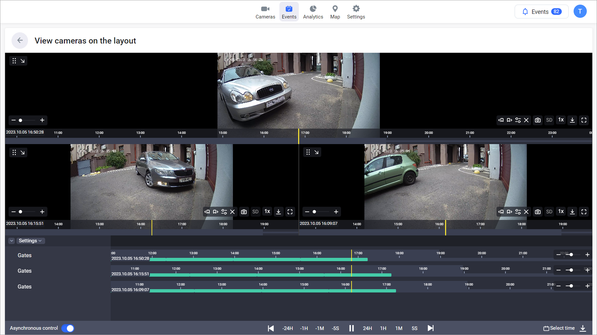Collapse the timeline panel with chevron
The image size is (597, 335).
(x=12, y=241)
